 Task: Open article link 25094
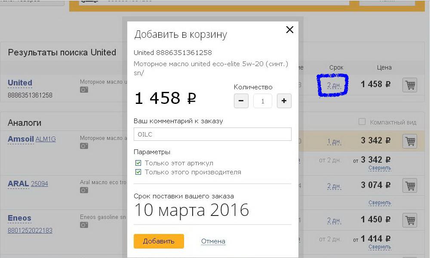40,184
